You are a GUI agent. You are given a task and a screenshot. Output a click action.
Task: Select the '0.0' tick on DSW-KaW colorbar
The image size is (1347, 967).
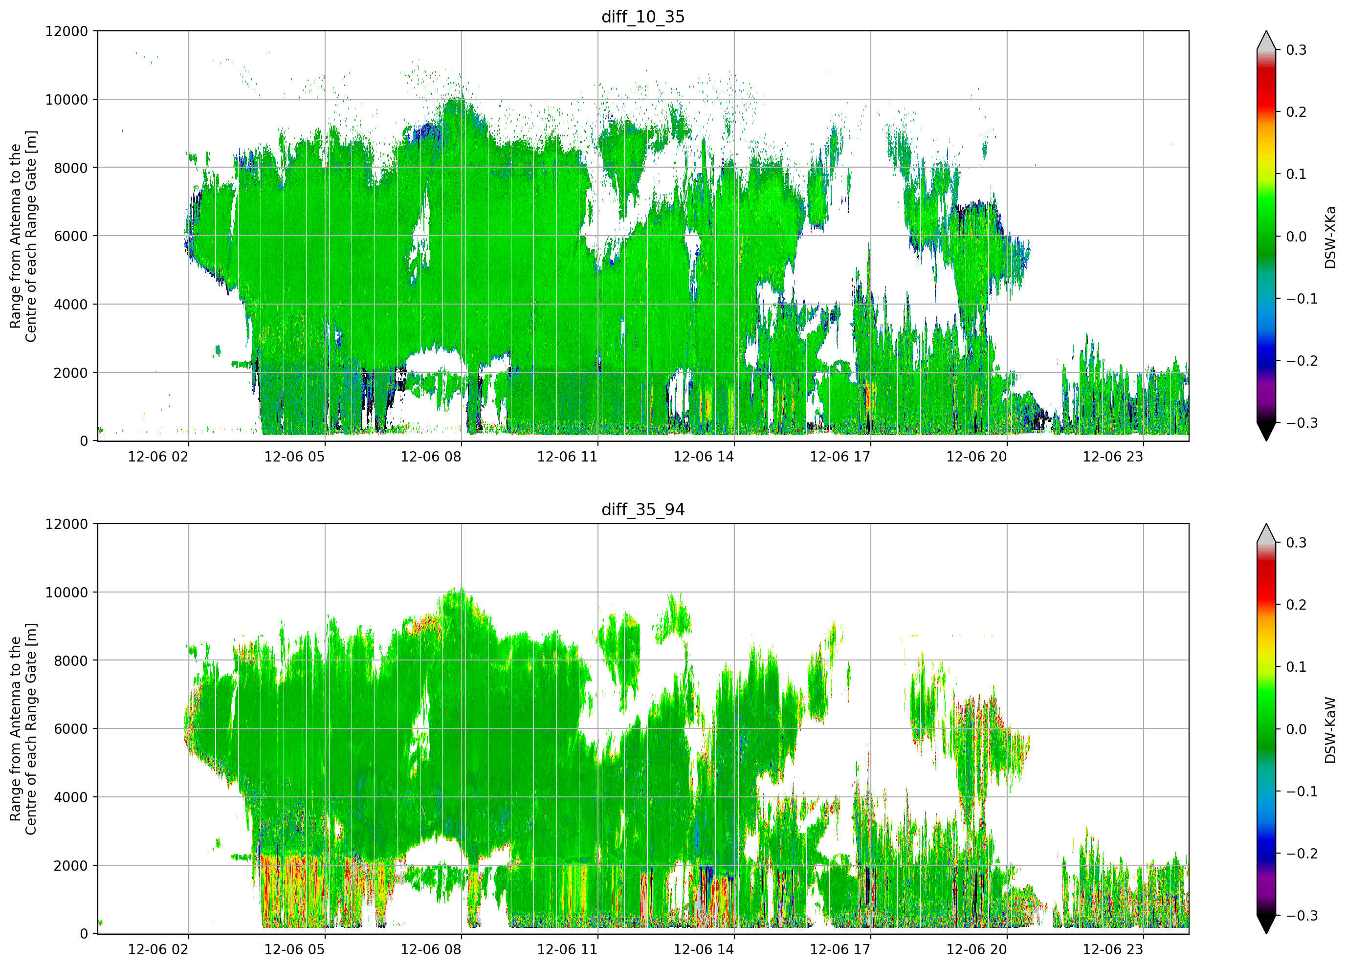1297,730
